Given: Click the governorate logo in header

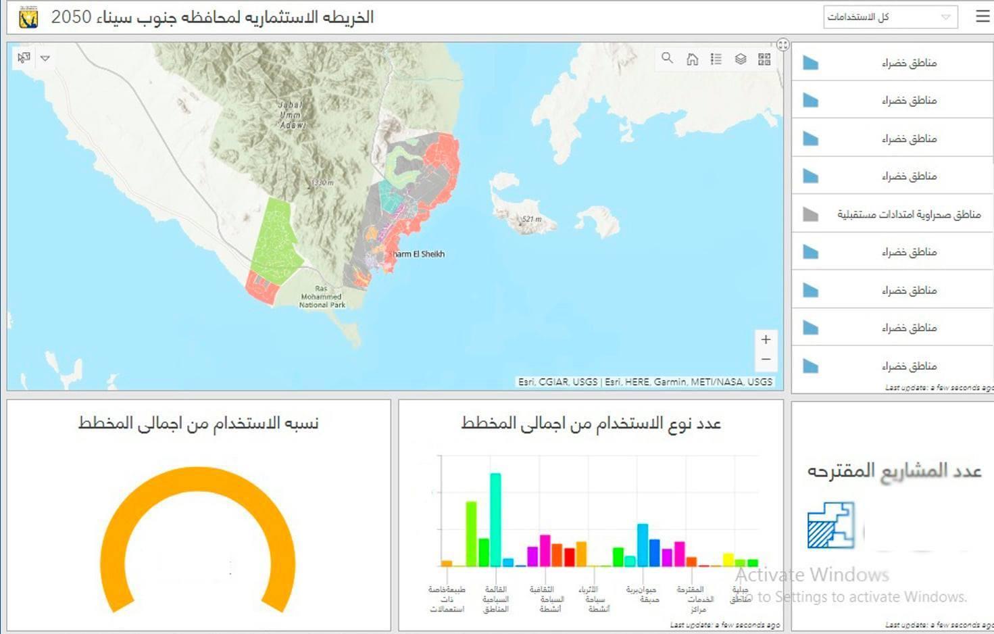Looking at the screenshot, I should (28, 18).
